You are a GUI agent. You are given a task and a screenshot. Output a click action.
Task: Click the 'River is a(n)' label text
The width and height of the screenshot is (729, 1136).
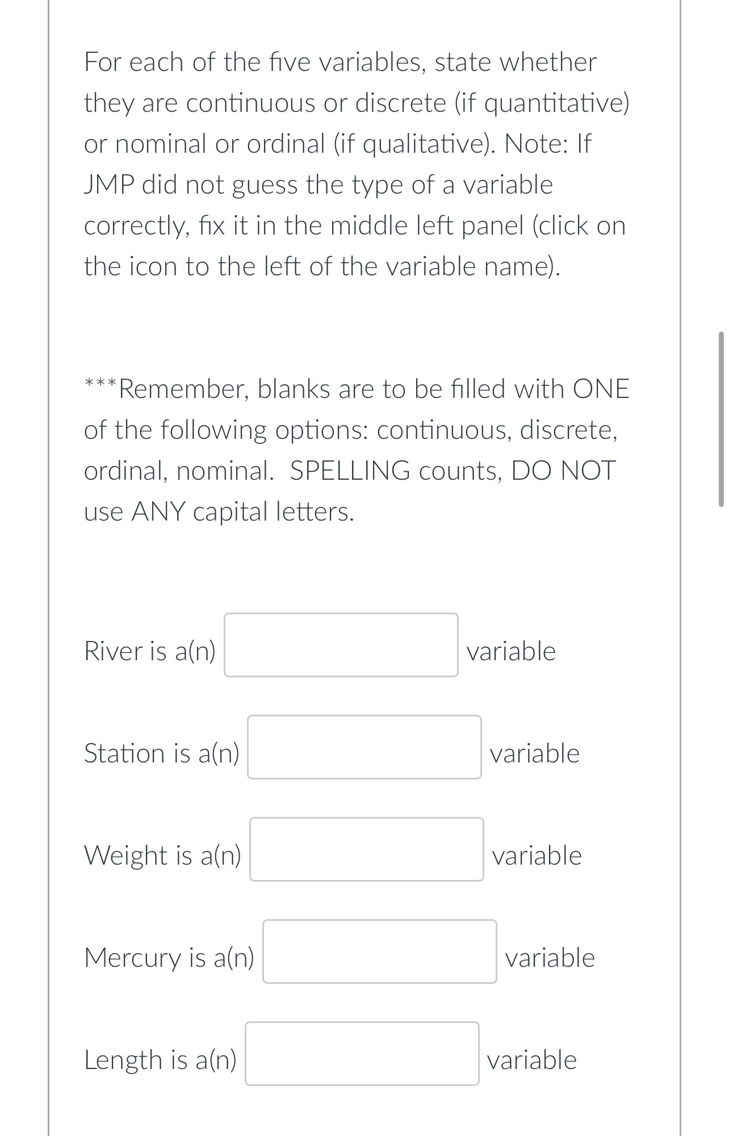pyautogui.click(x=150, y=652)
